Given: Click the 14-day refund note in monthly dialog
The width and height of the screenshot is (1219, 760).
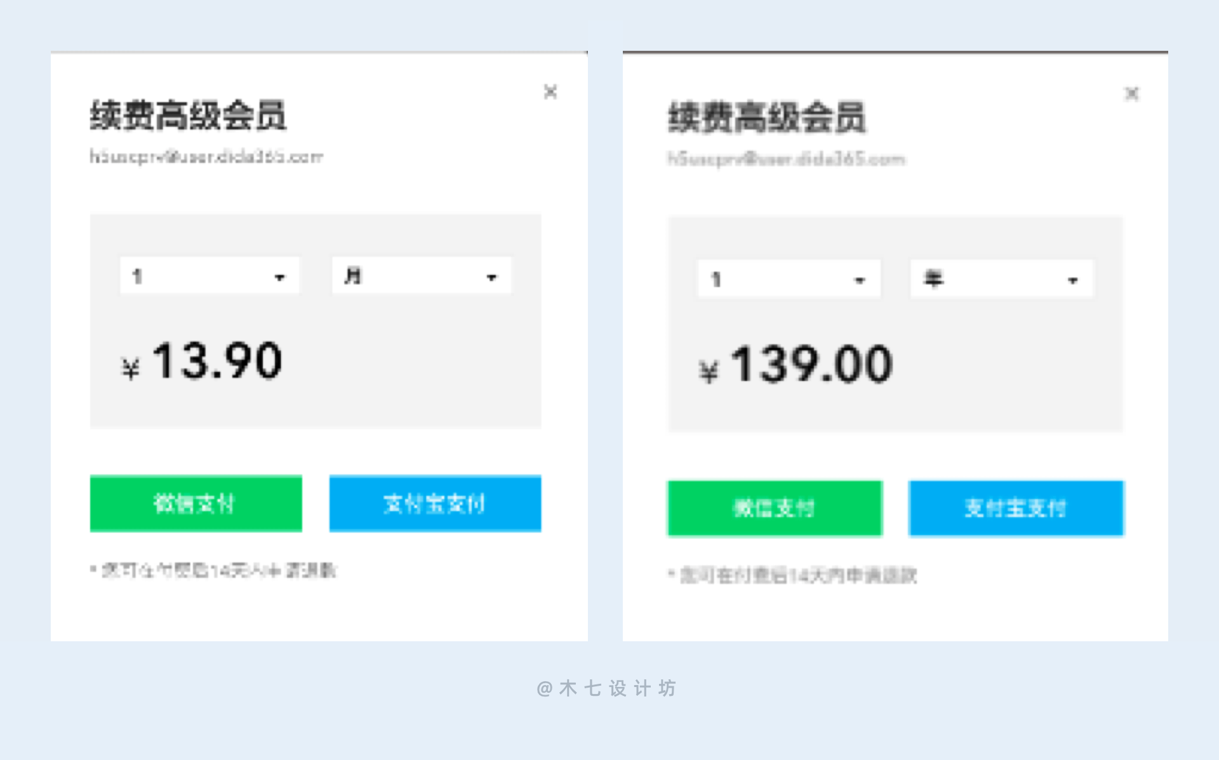Looking at the screenshot, I should point(214,570).
